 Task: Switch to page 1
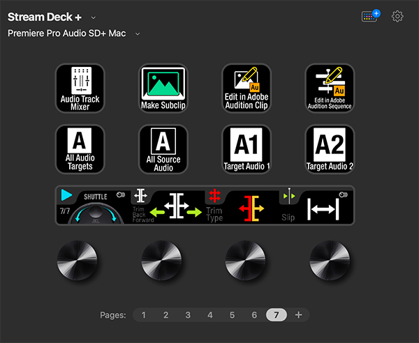pos(143,315)
